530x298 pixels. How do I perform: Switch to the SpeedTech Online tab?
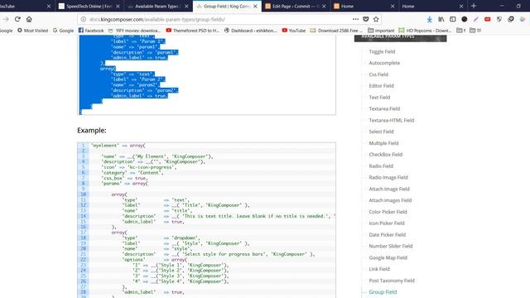point(89,6)
